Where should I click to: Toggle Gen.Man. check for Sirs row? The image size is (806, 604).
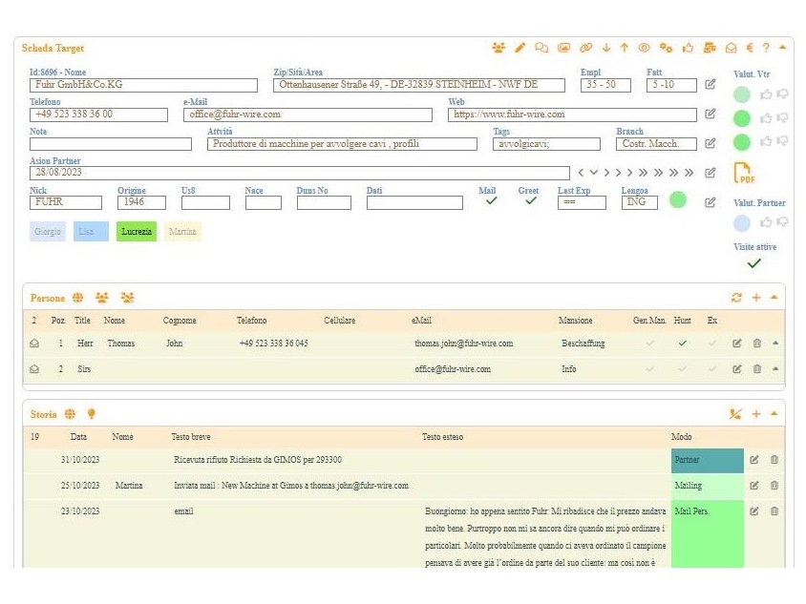click(649, 368)
